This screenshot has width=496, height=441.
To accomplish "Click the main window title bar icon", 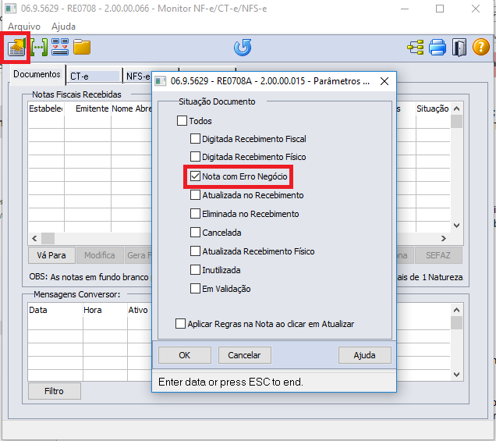I will pyautogui.click(x=11, y=9).
